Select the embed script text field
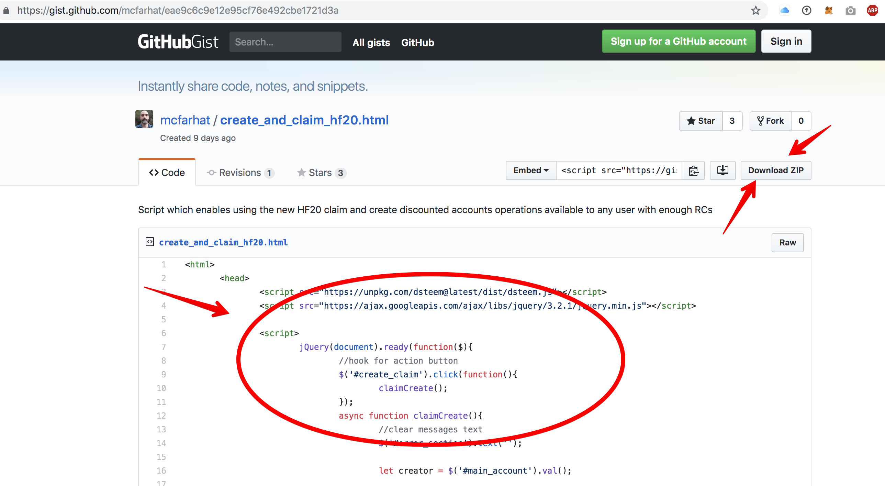The image size is (885, 486). point(619,170)
